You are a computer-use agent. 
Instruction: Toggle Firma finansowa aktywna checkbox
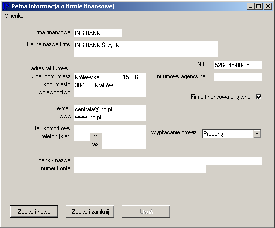pos(259,97)
